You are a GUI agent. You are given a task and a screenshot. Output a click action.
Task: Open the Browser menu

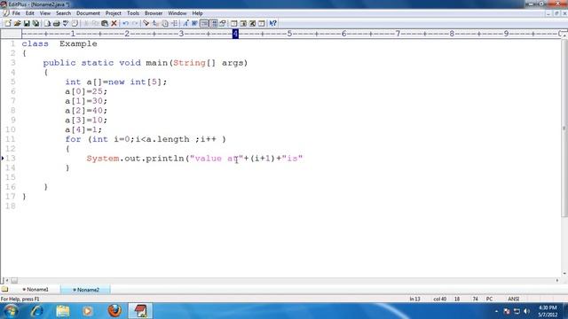click(x=154, y=13)
